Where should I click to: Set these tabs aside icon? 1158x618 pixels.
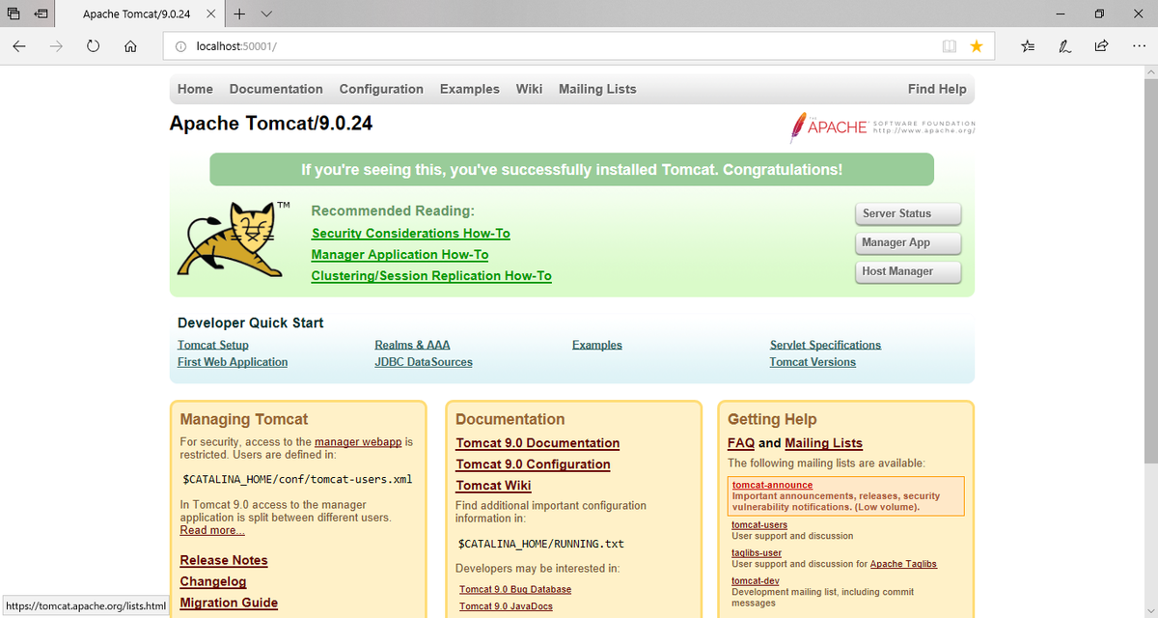[41, 14]
